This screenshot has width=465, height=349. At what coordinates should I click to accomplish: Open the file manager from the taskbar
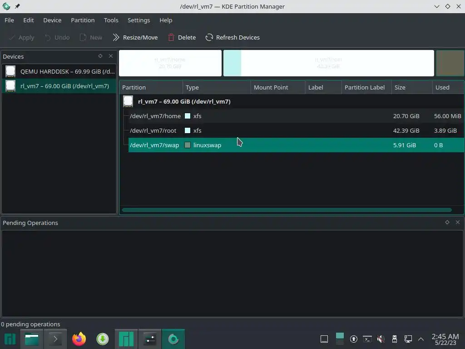click(x=32, y=339)
